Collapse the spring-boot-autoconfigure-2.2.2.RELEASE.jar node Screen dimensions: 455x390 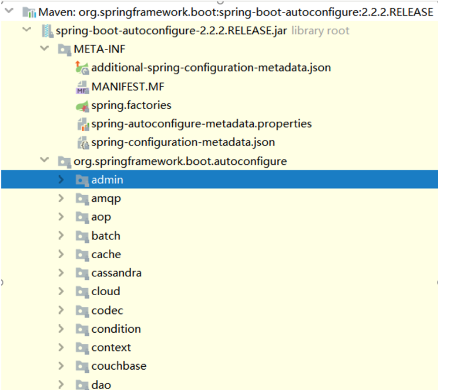[27, 30]
